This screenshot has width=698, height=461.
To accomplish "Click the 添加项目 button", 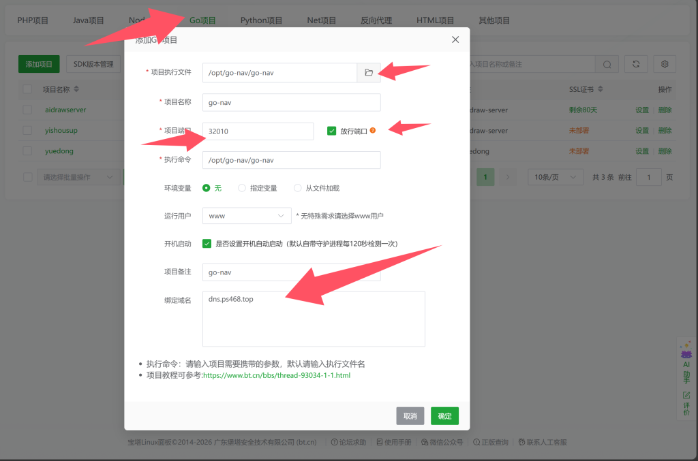I will click(39, 64).
